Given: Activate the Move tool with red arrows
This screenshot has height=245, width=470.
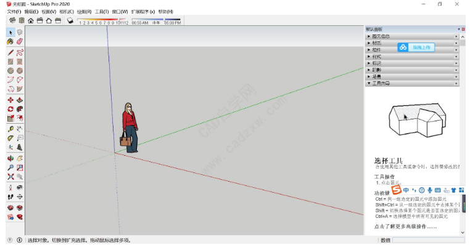Looking at the screenshot, I should click(10, 100).
